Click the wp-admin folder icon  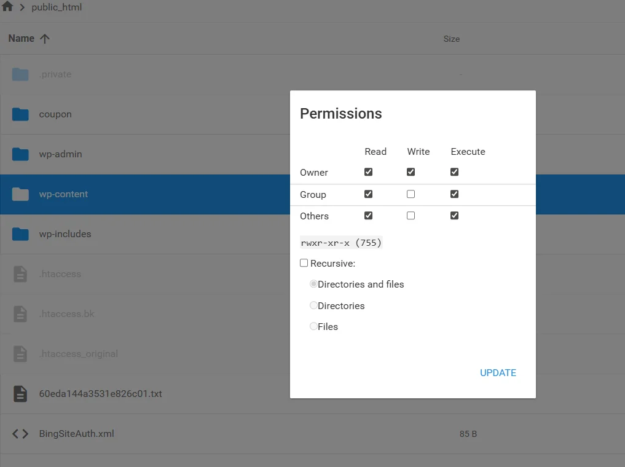tap(20, 154)
